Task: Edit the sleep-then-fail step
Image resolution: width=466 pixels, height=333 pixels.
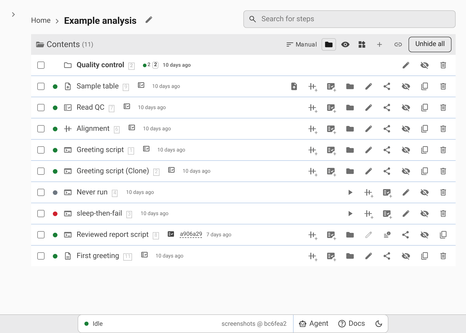Action: click(x=406, y=214)
